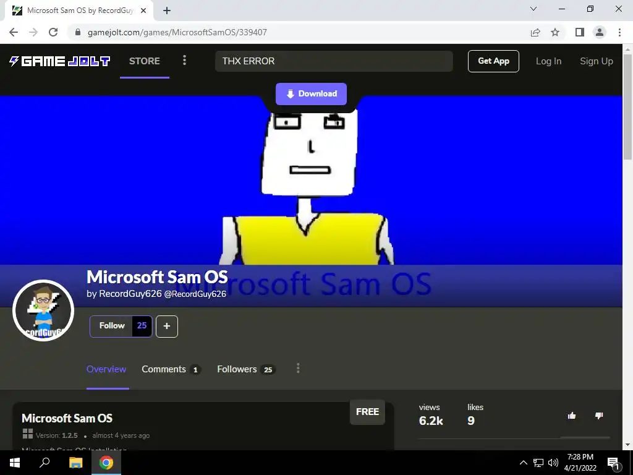Image resolution: width=633 pixels, height=475 pixels.
Task: Toggle the browser side panel icon
Action: tap(580, 32)
